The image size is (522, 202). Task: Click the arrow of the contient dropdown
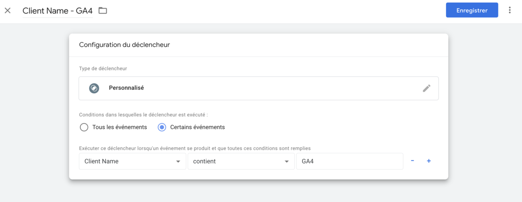[286, 162]
